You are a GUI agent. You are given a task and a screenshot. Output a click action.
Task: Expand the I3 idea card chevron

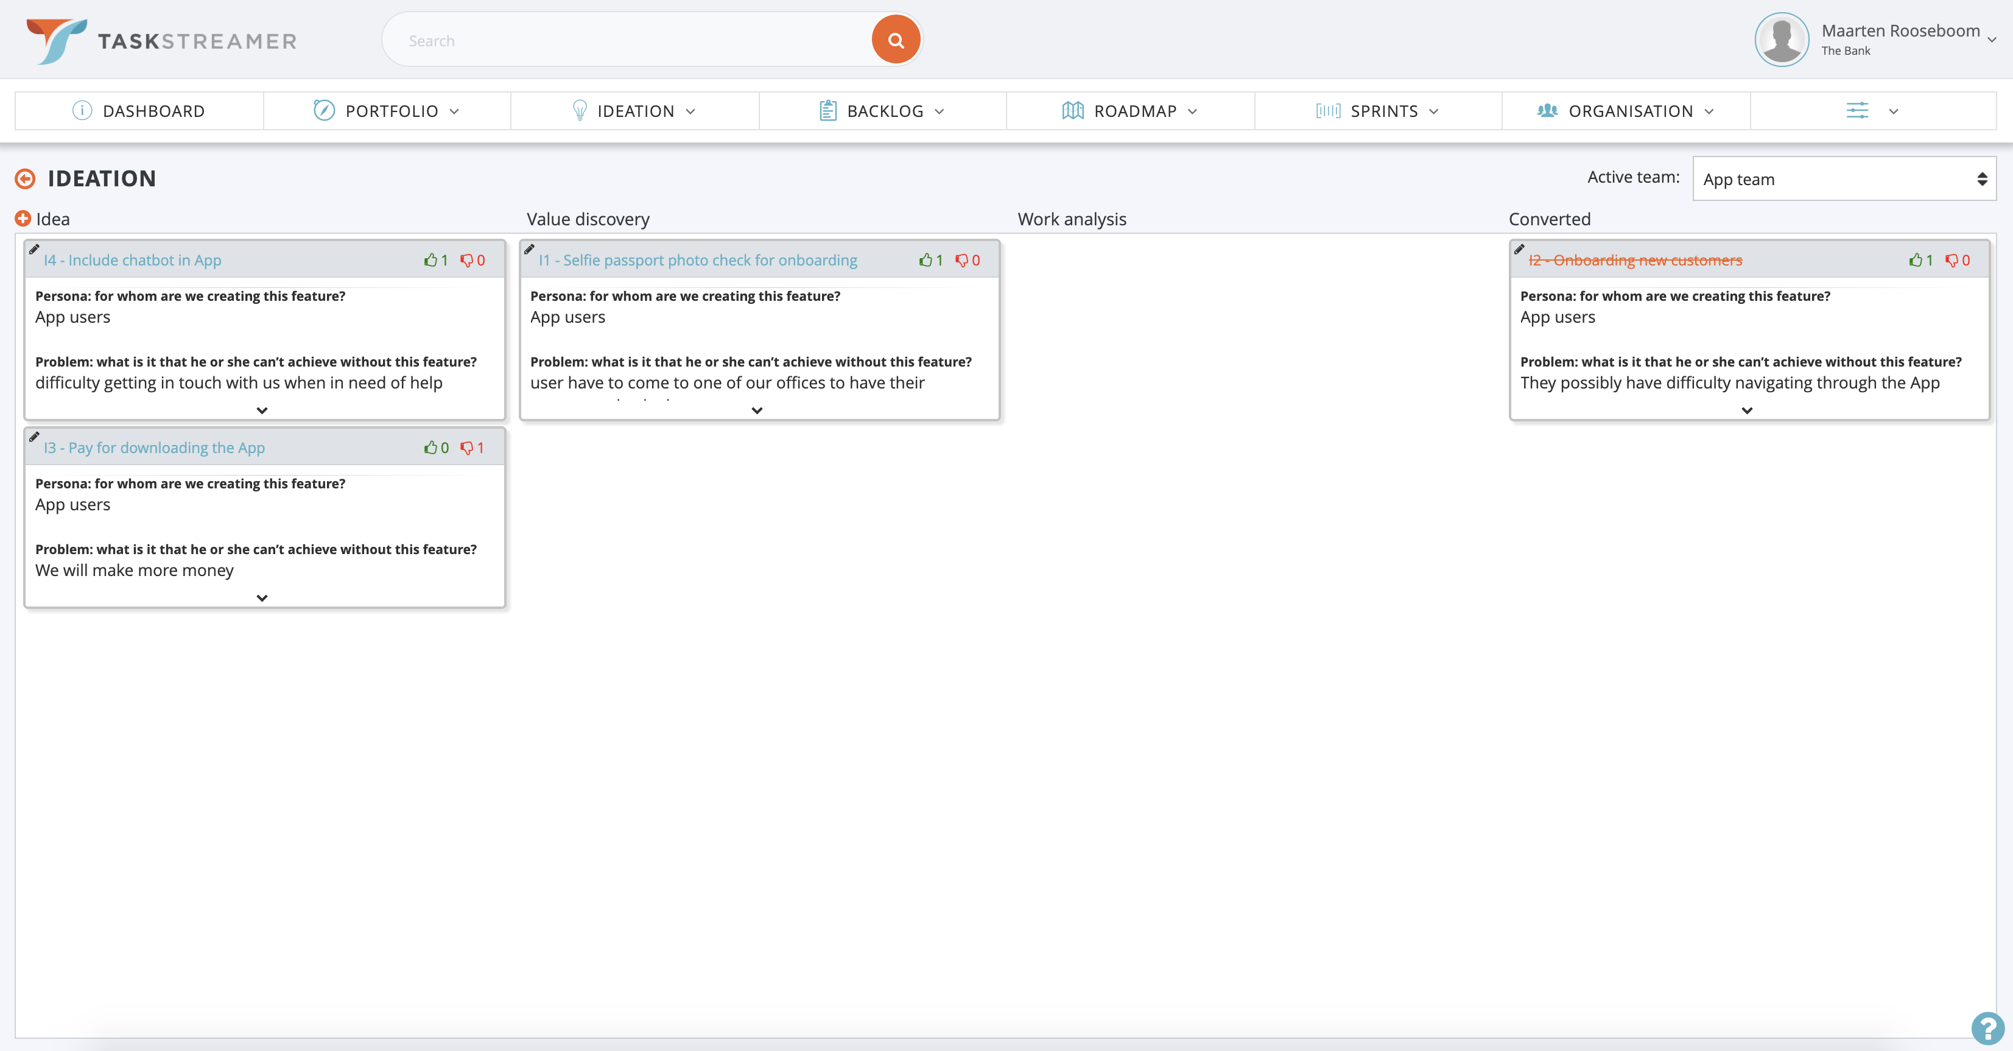[264, 597]
